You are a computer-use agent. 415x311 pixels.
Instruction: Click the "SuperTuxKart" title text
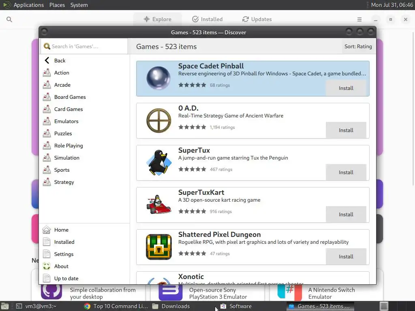pos(201,192)
